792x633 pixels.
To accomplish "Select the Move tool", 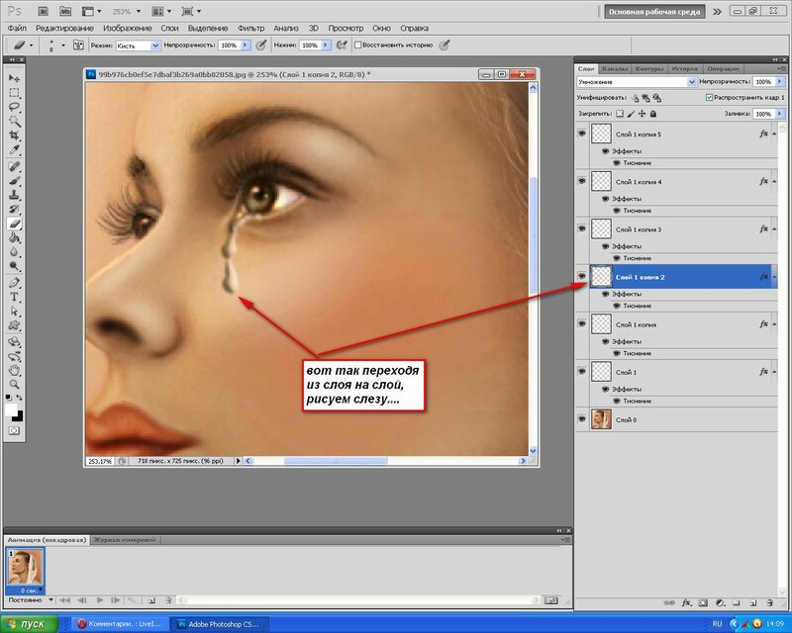I will coord(15,78).
